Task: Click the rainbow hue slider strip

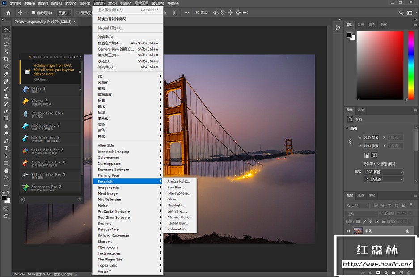Action: click(x=411, y=65)
